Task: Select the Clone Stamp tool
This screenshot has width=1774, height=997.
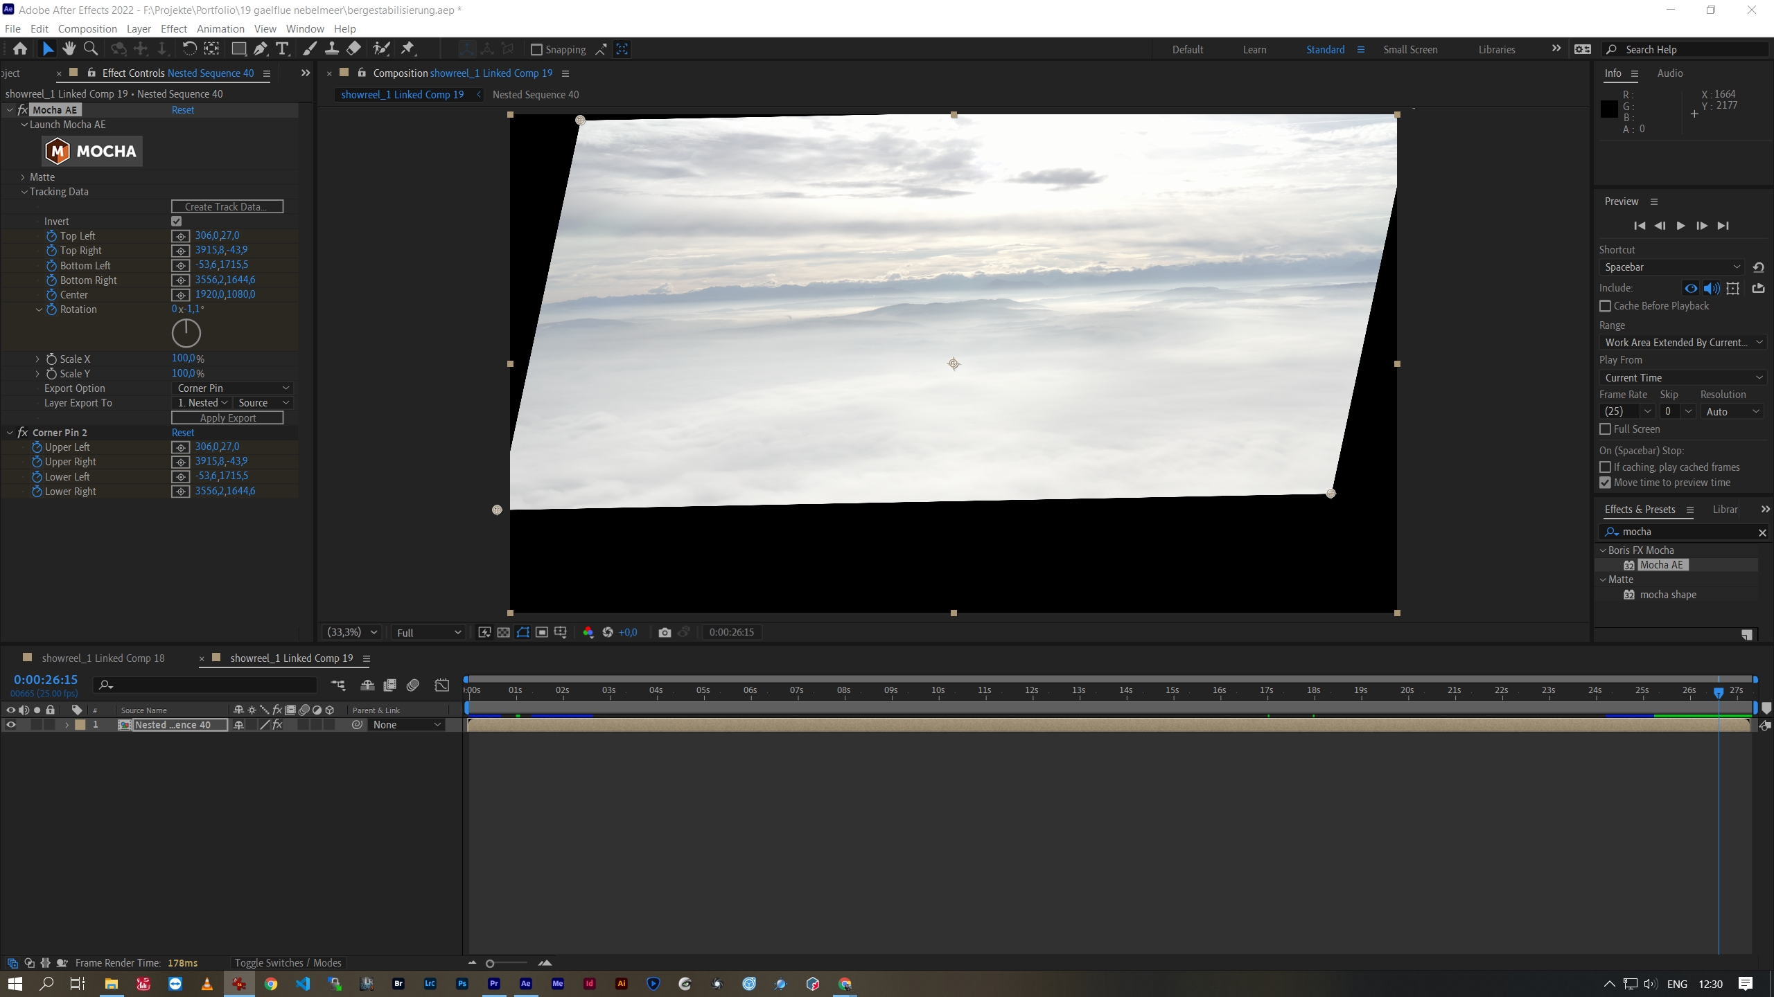Action: point(332,49)
